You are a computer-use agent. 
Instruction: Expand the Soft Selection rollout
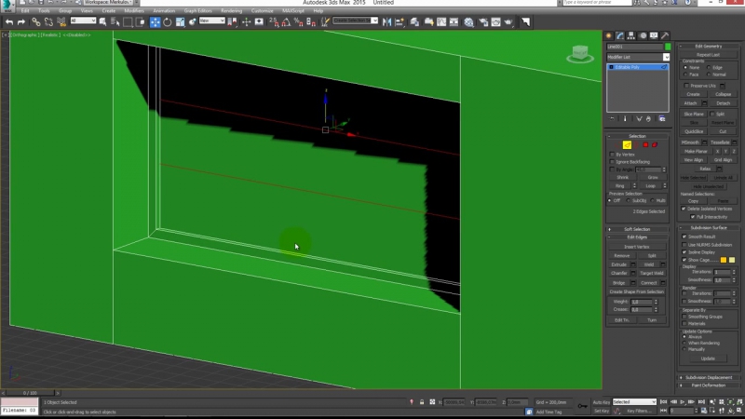click(638, 229)
